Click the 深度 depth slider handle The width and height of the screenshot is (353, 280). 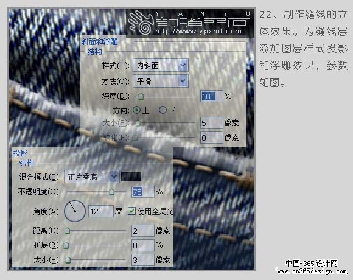[x=141, y=96]
